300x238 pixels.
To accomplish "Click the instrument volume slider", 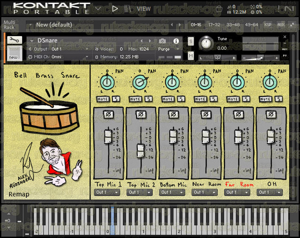I will pyautogui.click(x=260, y=58).
